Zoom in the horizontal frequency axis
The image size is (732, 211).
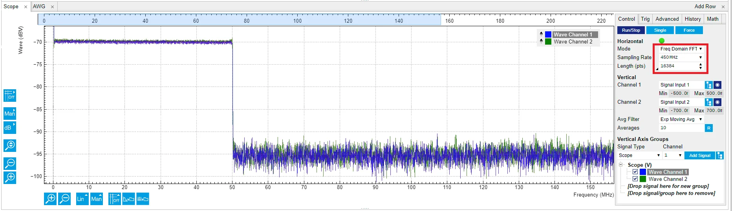click(50, 199)
